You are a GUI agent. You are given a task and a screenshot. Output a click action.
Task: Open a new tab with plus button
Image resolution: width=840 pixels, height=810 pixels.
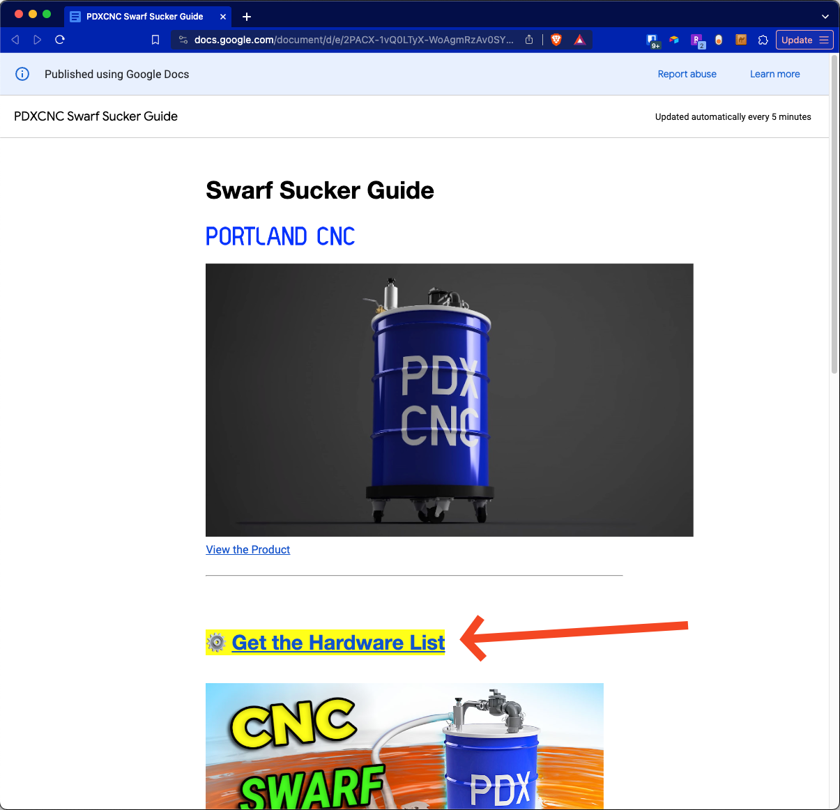(x=247, y=17)
